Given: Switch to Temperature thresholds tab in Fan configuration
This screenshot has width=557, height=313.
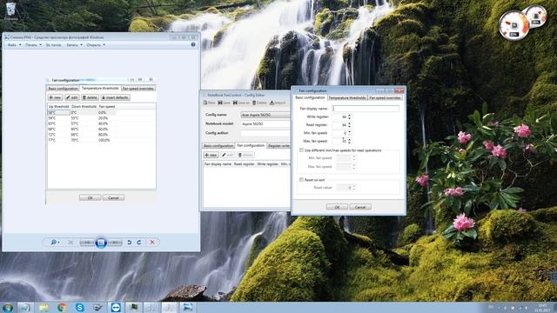Looking at the screenshot, I should (347, 97).
